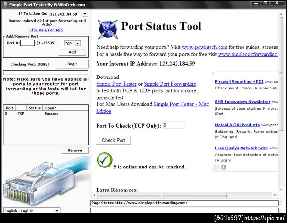287x223 pixels.
Task: Open the IP To Listen On dropdown
Action: click(85, 14)
